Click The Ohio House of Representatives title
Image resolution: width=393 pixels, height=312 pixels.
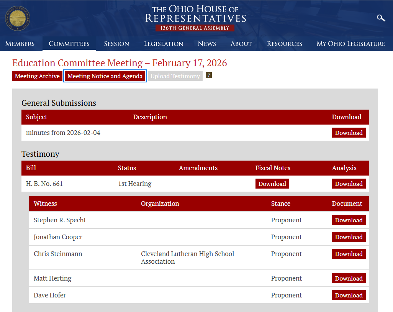coord(195,14)
